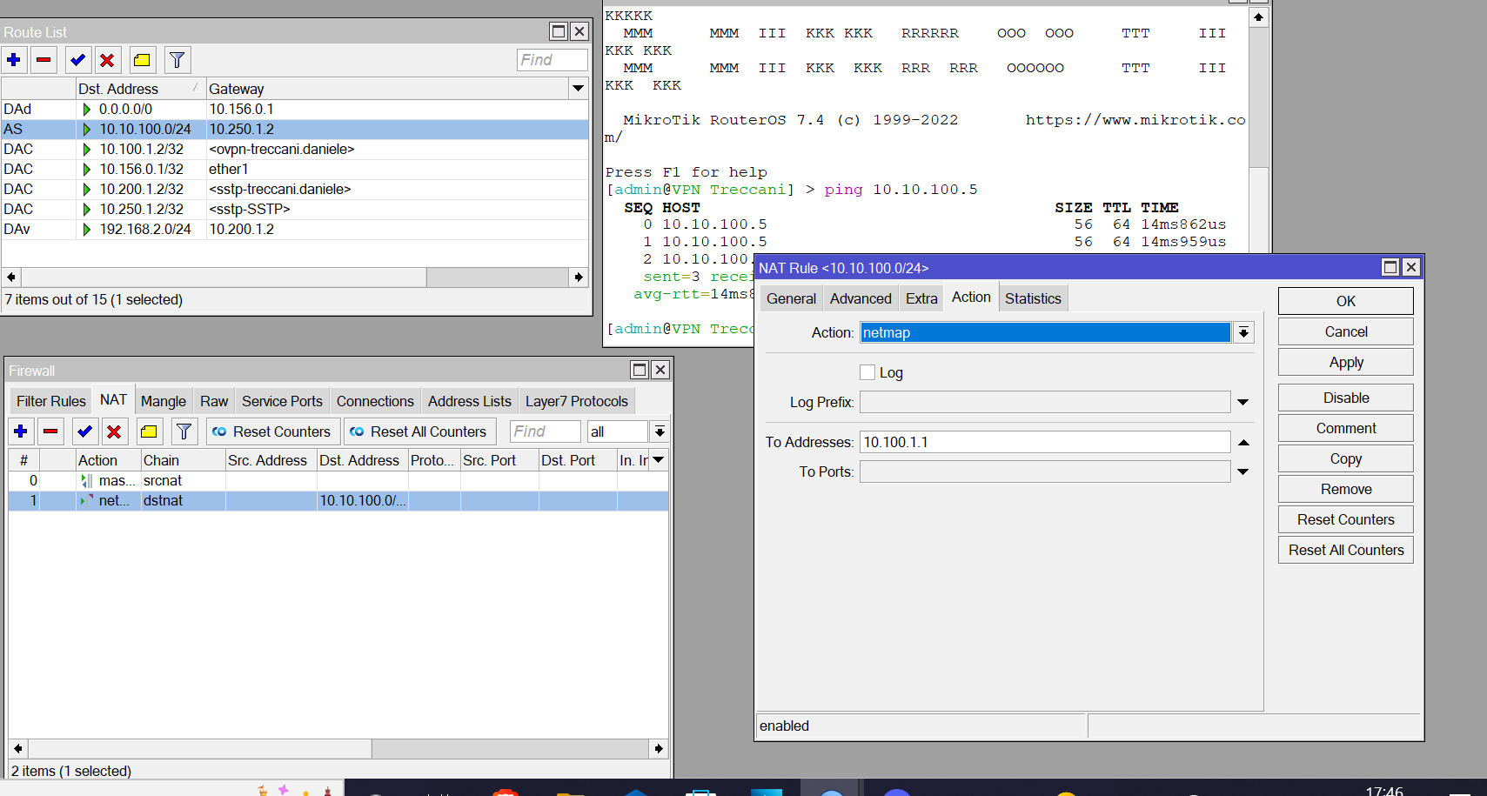The image size is (1487, 796).
Task: Add new route with plus icon in Route List
Action: (14, 60)
